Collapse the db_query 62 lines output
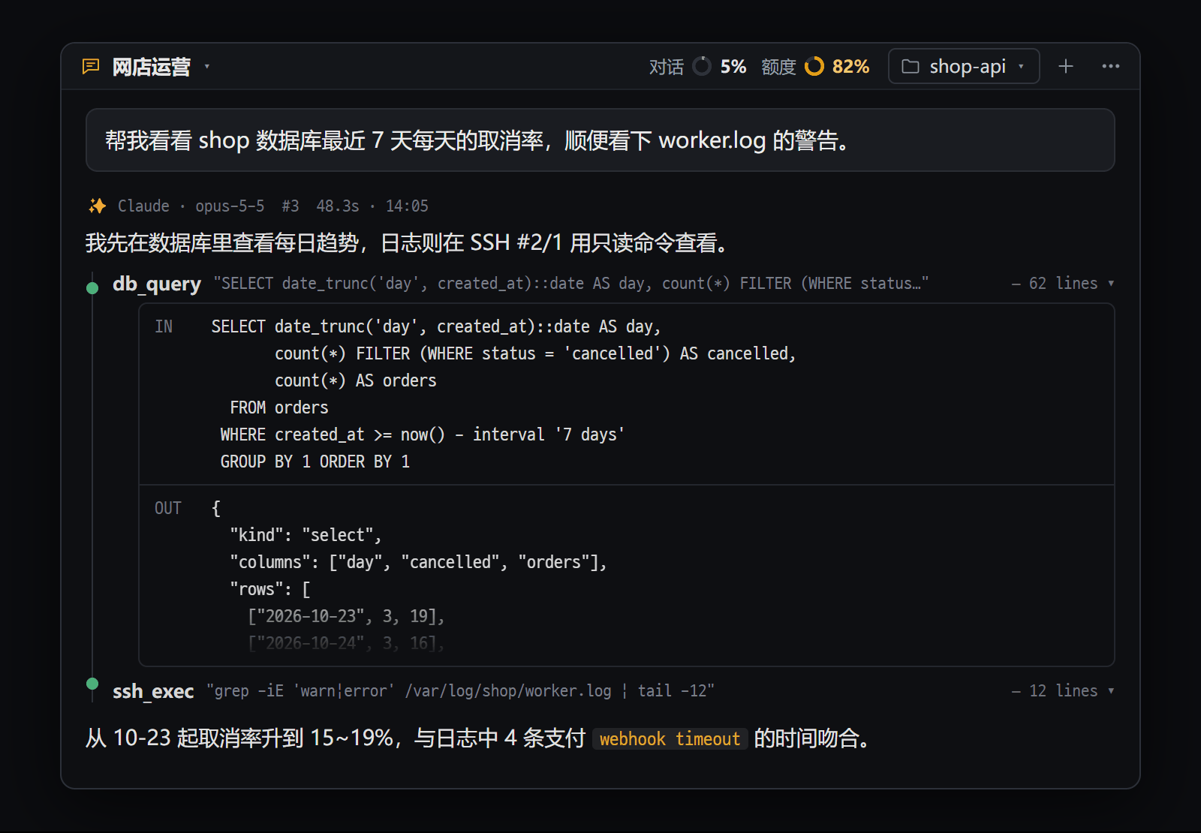This screenshot has height=833, width=1201. pyautogui.click(x=1062, y=283)
